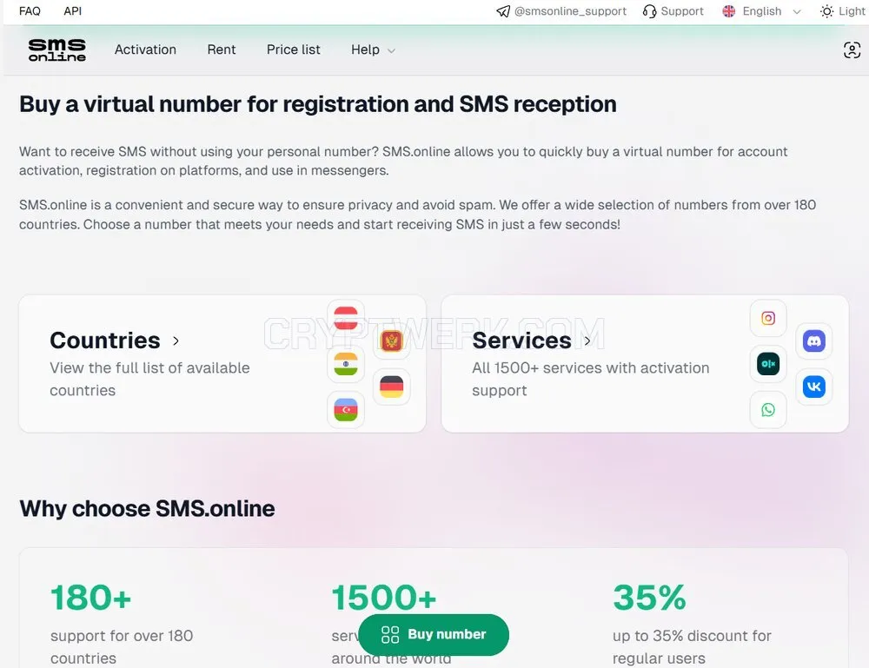Click the Services card heading
This screenshot has height=668, width=869.
click(x=521, y=341)
